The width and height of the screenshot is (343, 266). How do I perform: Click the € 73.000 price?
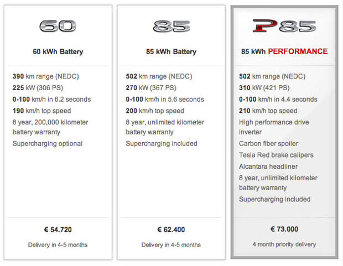[284, 230]
